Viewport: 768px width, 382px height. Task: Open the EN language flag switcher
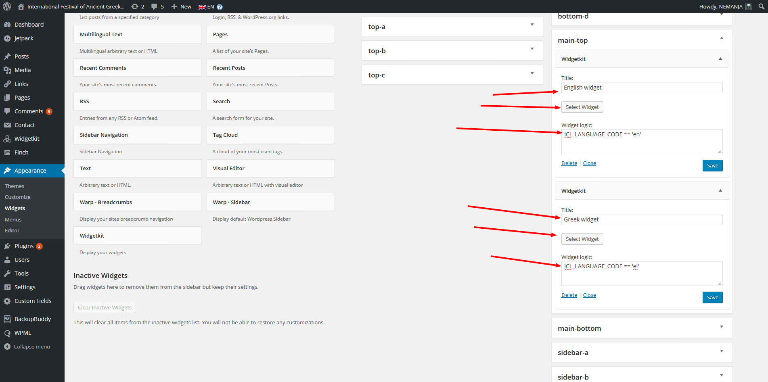click(206, 6)
